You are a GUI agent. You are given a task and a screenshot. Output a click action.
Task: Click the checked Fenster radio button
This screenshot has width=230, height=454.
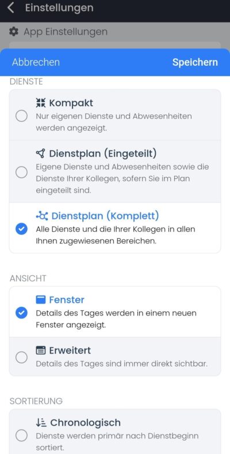pyautogui.click(x=22, y=313)
